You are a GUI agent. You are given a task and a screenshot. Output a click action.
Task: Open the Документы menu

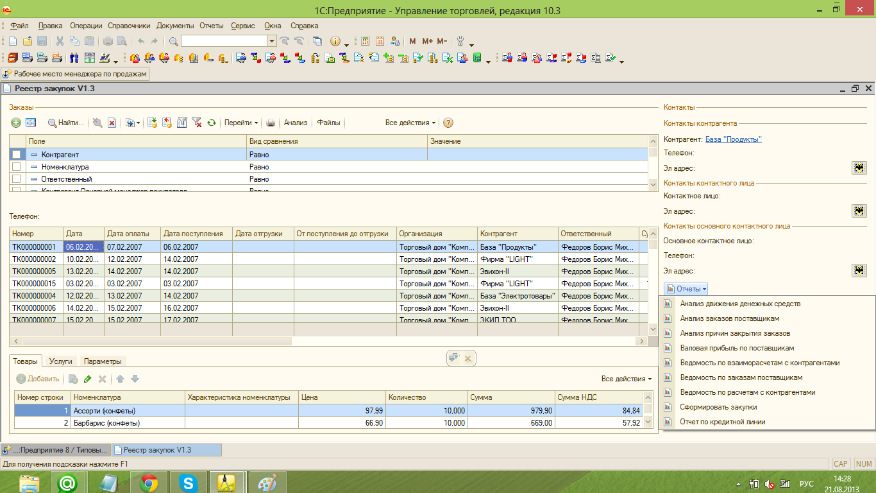[x=175, y=26]
